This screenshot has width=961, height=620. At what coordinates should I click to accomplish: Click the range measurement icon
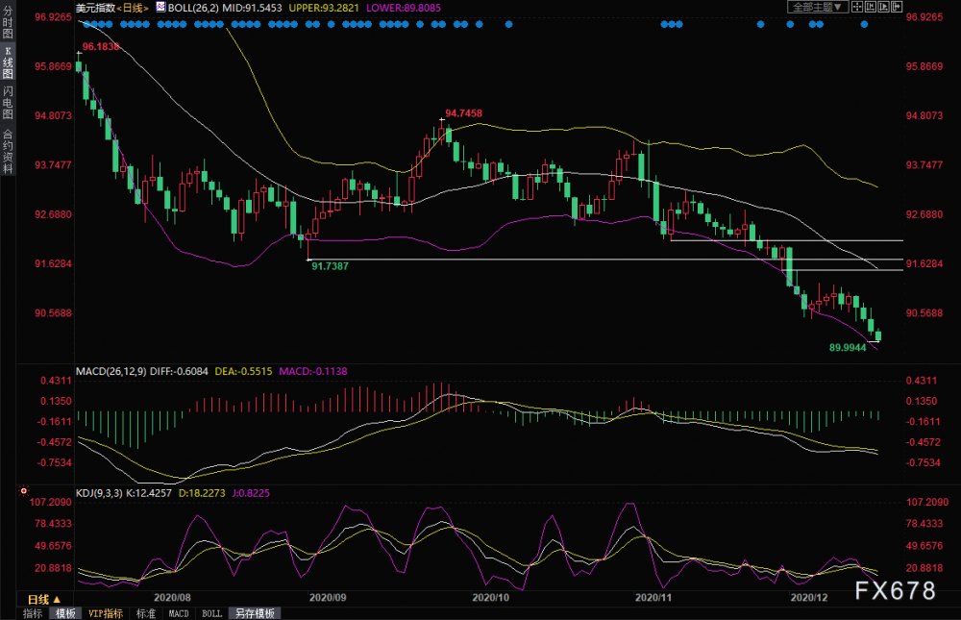tap(871, 7)
